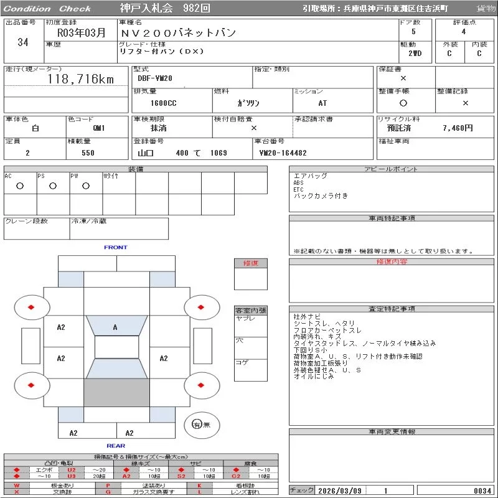Click the gray rear cargo area panel
The height and width of the screenshot is (498, 498).
[116, 393]
